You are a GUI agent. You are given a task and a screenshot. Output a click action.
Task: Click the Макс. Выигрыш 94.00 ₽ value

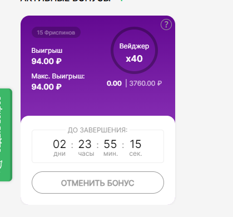pos(46,87)
